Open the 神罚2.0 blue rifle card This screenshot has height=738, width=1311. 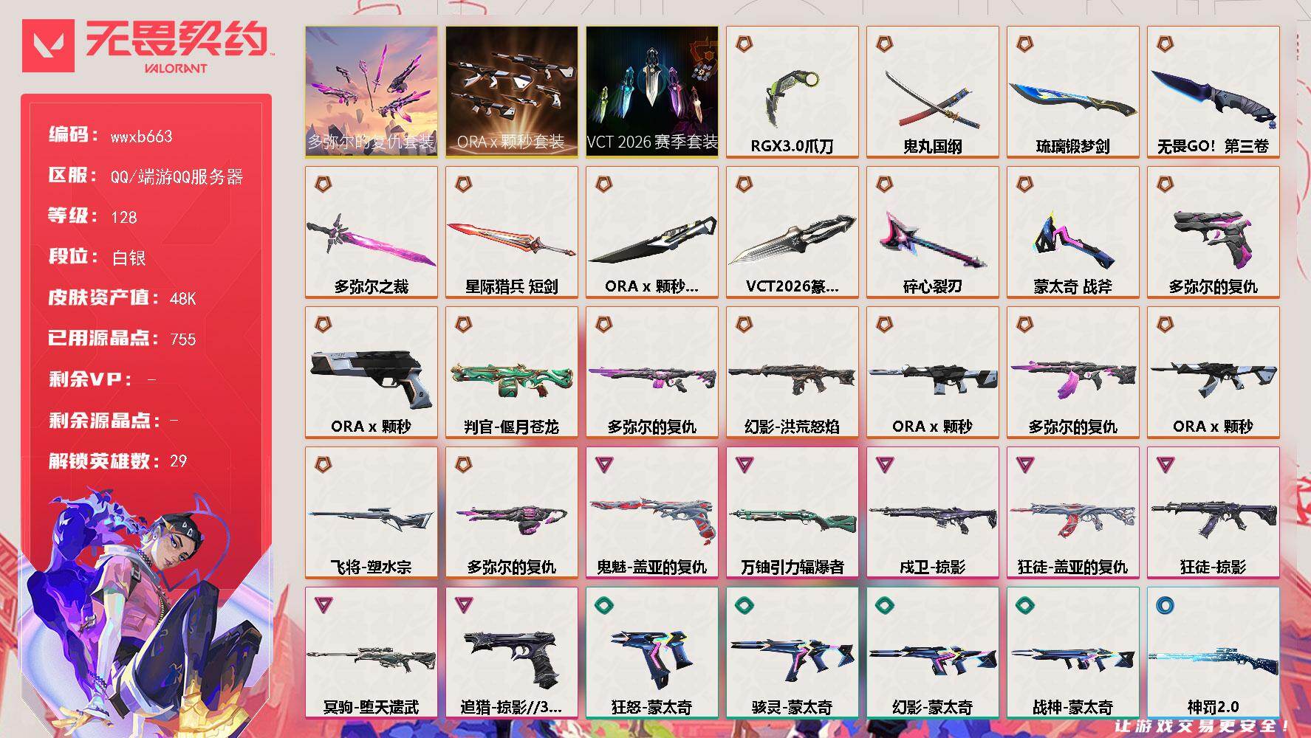pos(1213,652)
